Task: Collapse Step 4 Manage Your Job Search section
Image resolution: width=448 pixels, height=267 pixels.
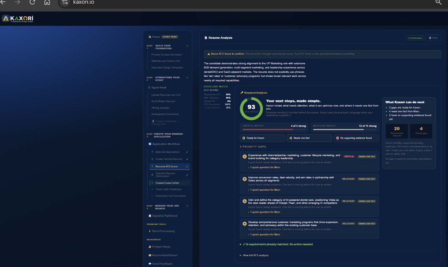Action: [167, 207]
